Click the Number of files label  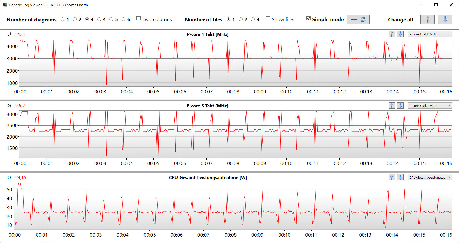click(204, 20)
